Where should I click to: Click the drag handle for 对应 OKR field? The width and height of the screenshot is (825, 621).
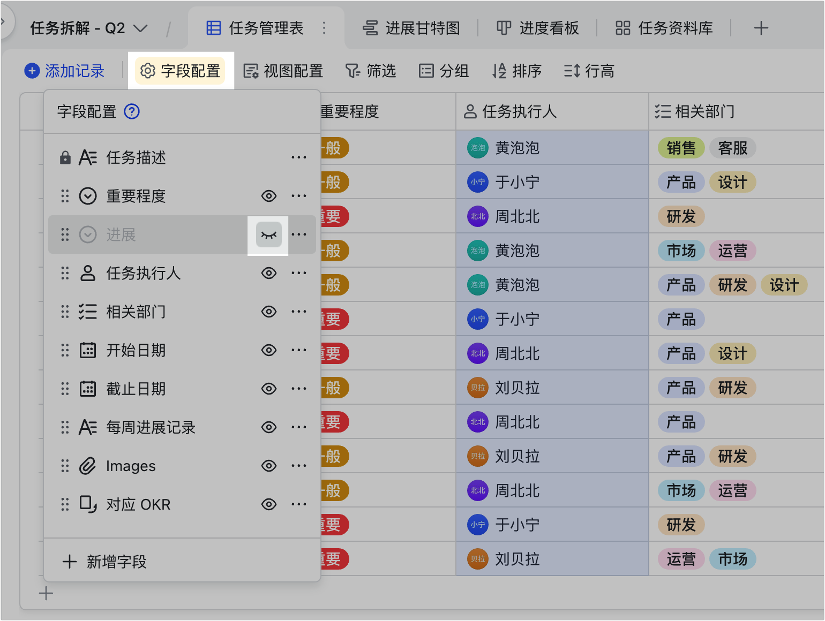65,504
